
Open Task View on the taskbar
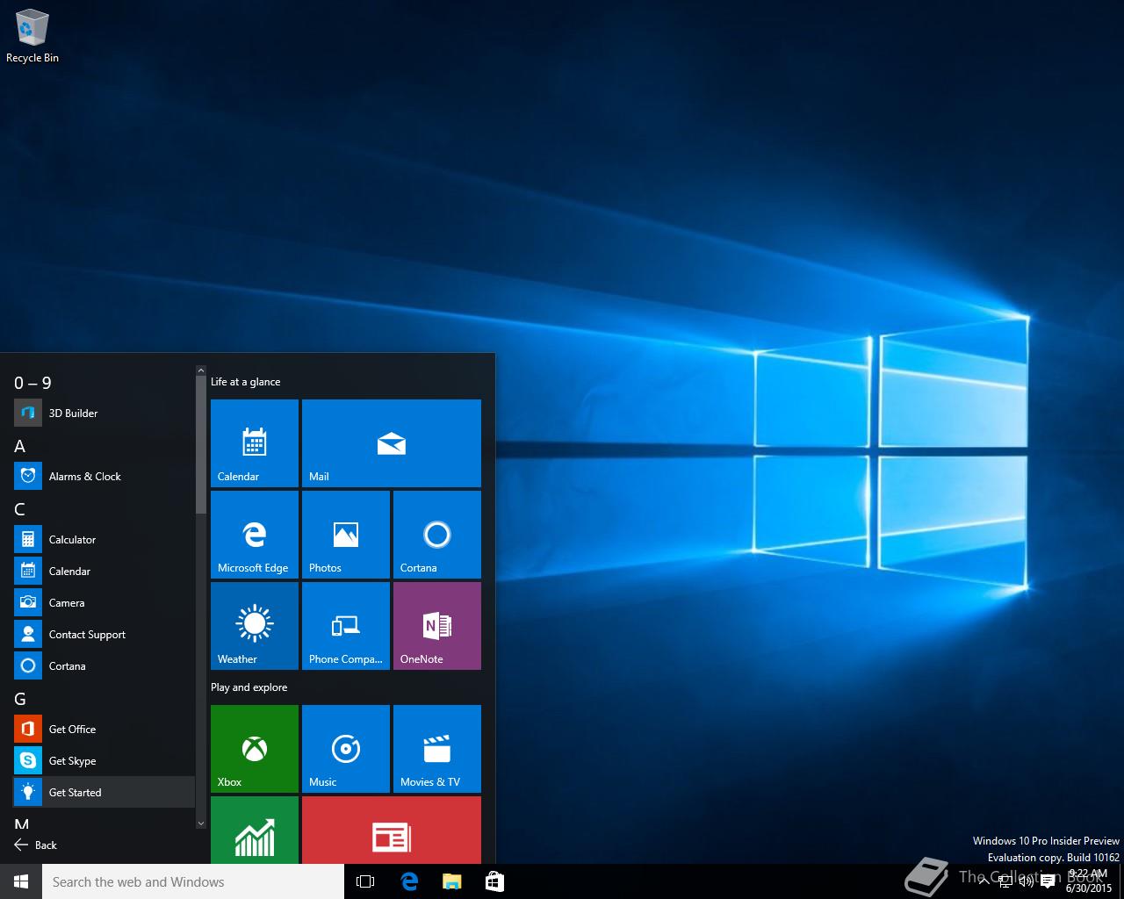pyautogui.click(x=365, y=881)
